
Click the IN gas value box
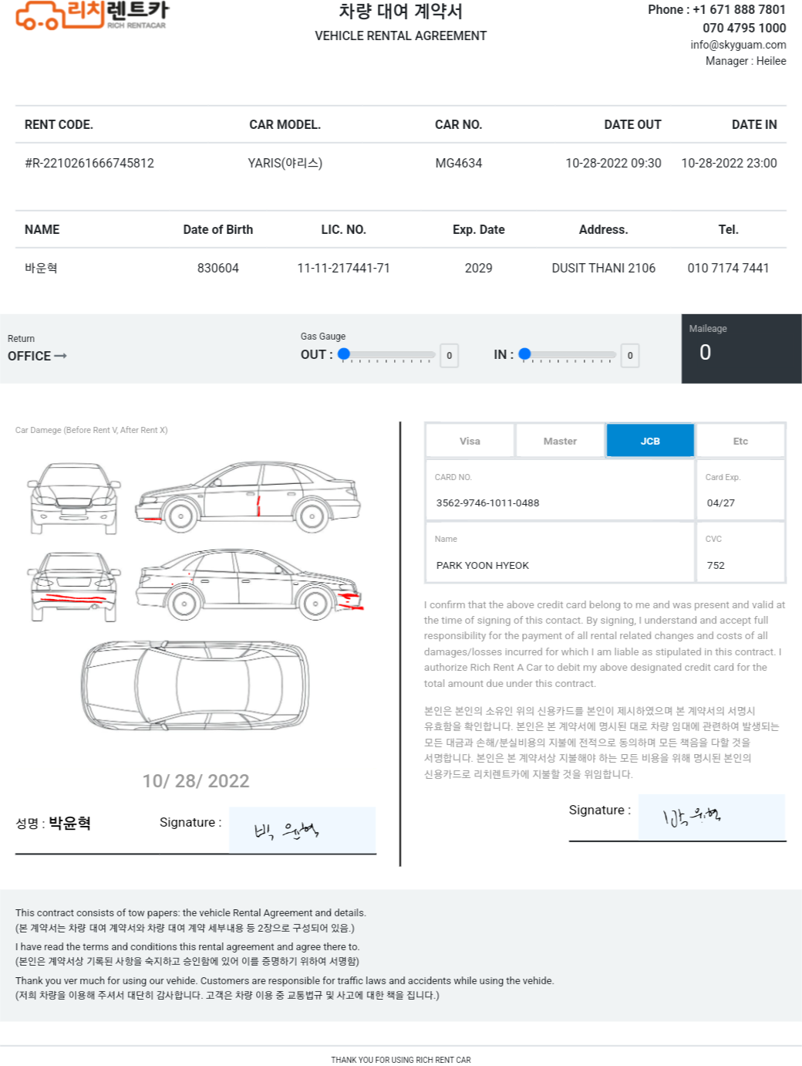[x=630, y=356]
